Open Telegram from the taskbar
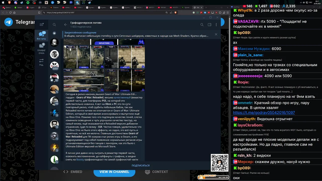The image size is (322, 181). coord(77,2)
